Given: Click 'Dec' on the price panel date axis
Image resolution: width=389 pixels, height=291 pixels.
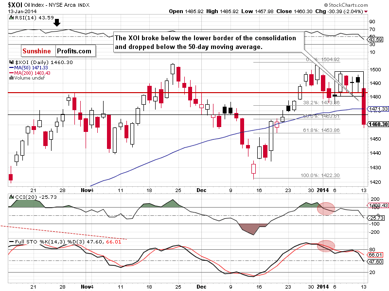Looking at the screenshot, I should click(201, 190).
